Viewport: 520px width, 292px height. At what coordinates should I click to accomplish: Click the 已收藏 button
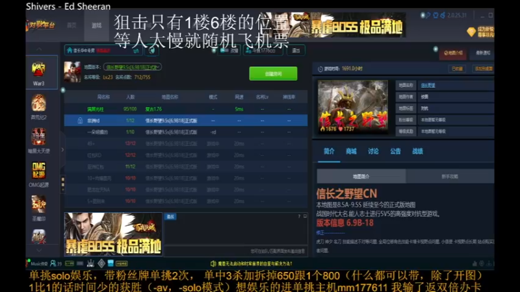point(457,69)
